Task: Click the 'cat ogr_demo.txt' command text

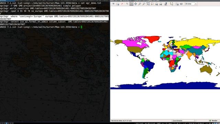Action: [91, 3]
